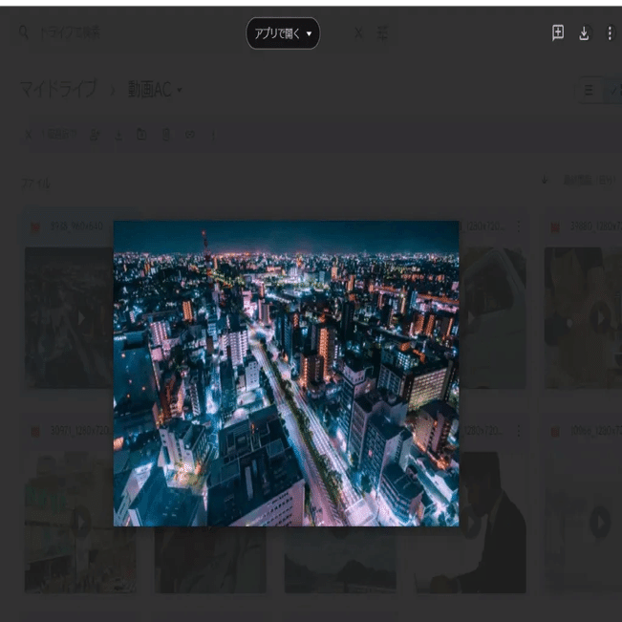622x622 pixels.
Task: Copy link using the selection toolbar link icon
Action: [x=189, y=135]
